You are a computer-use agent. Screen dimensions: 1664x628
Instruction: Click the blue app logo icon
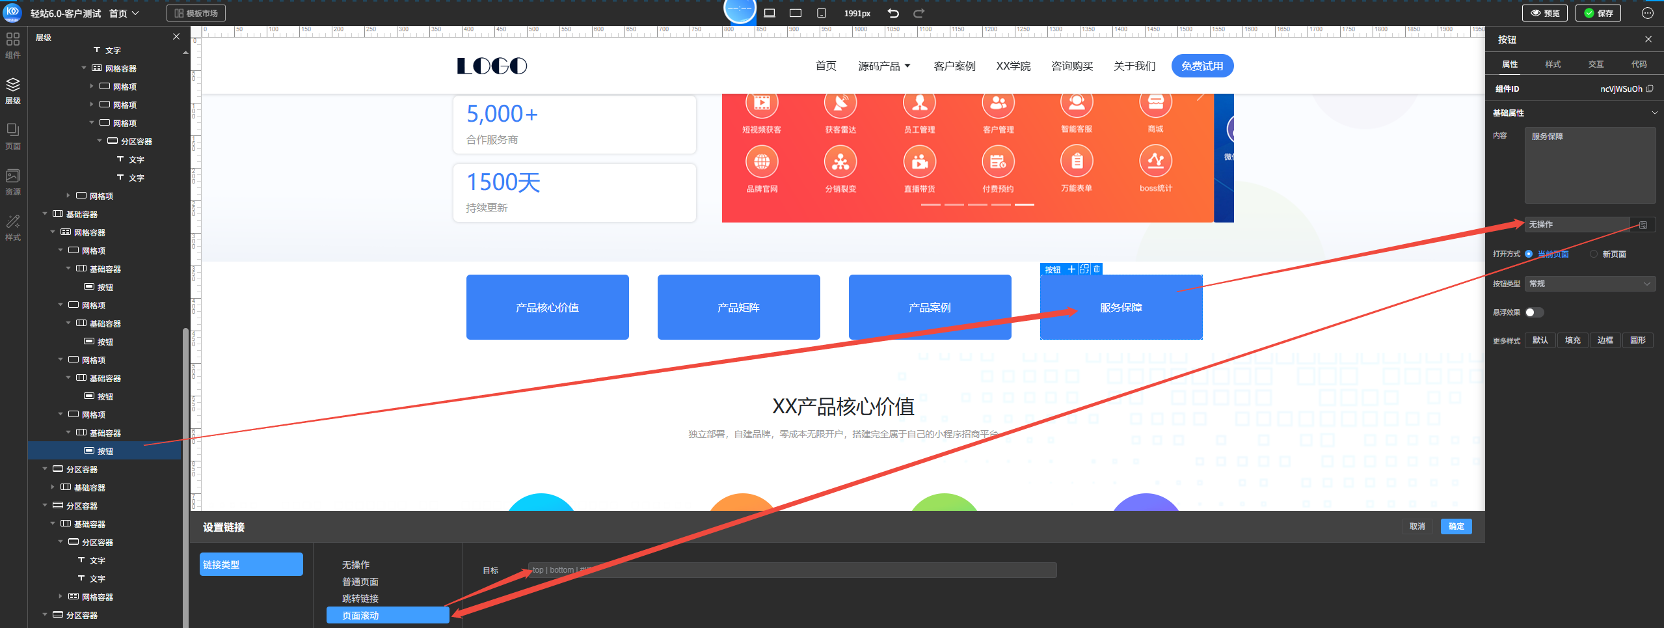[12, 12]
